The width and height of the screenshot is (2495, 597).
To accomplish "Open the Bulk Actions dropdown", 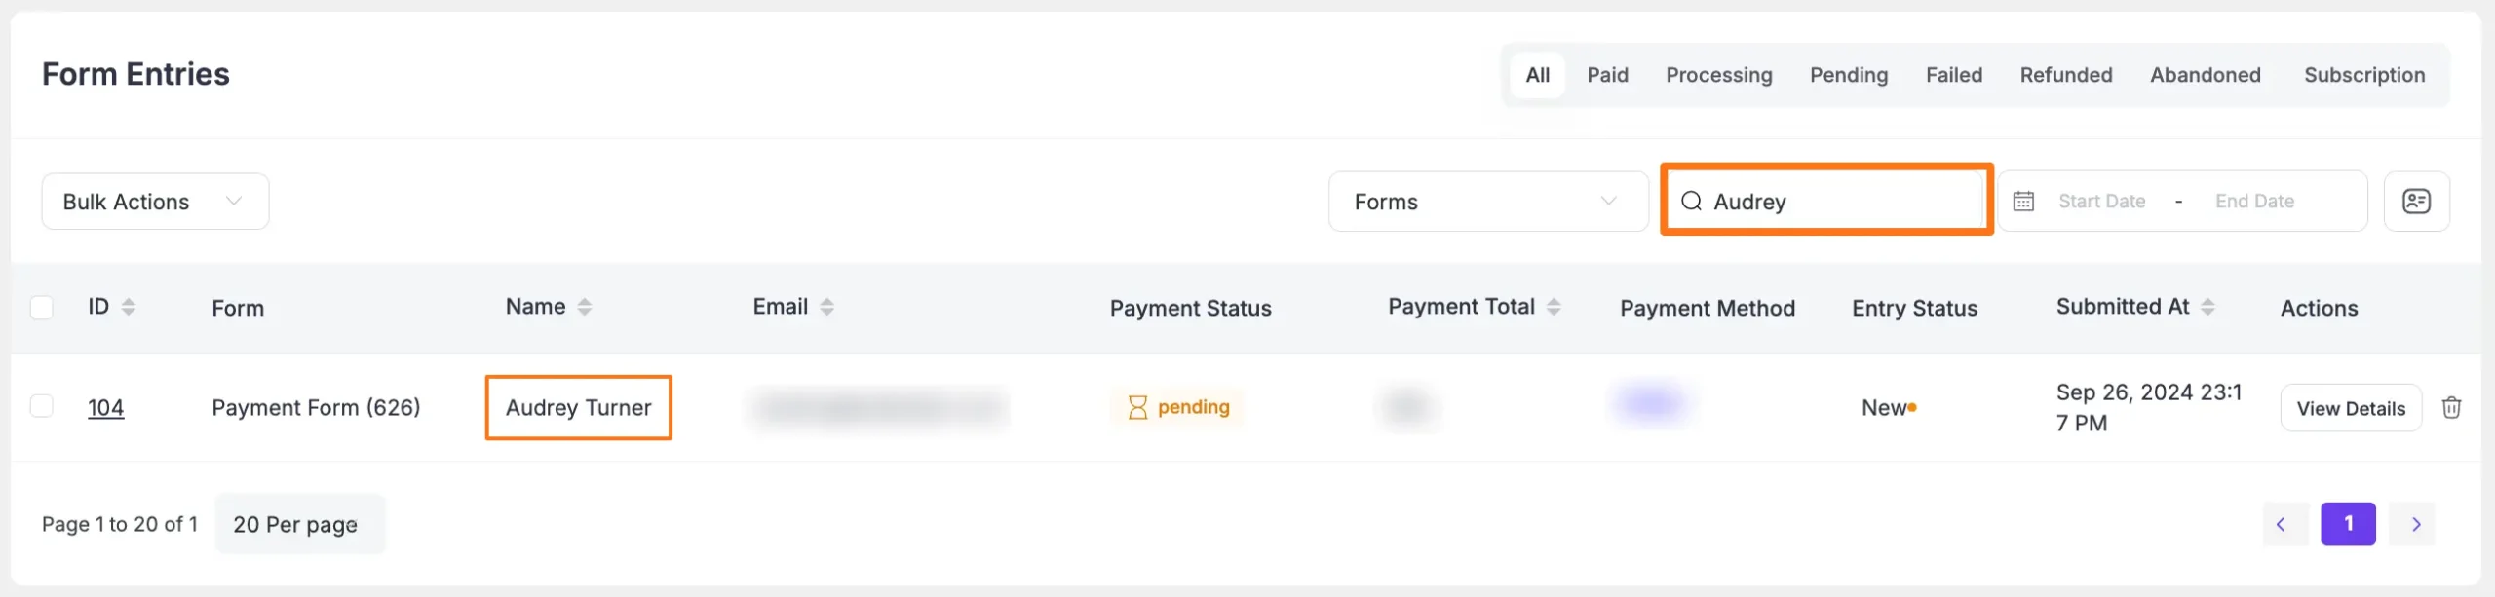I will coord(155,202).
